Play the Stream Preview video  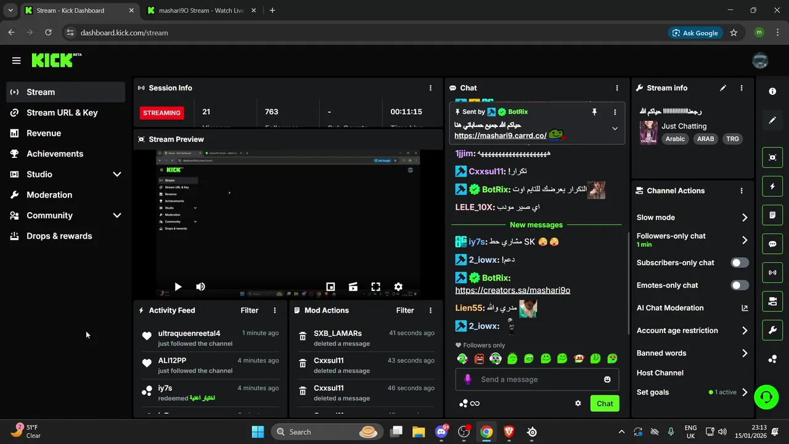[x=178, y=287]
